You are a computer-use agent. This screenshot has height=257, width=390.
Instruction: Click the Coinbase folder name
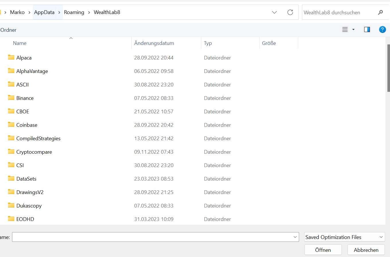point(27,125)
